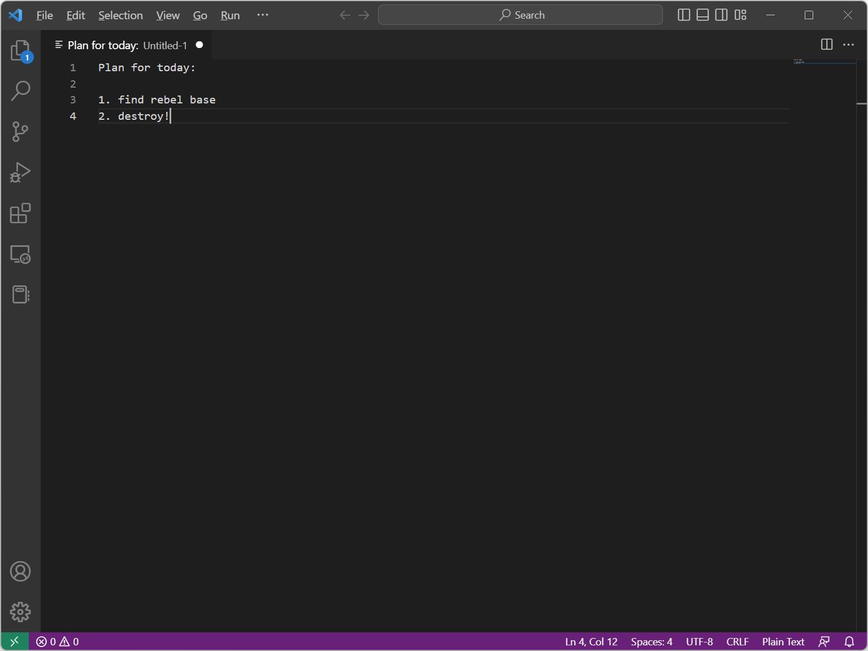Expand the overflow menu in the menu bar
The width and height of the screenshot is (868, 651).
click(262, 15)
